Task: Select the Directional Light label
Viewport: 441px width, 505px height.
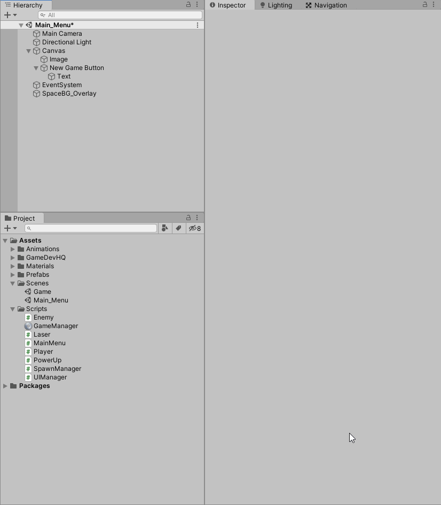Action: click(67, 42)
